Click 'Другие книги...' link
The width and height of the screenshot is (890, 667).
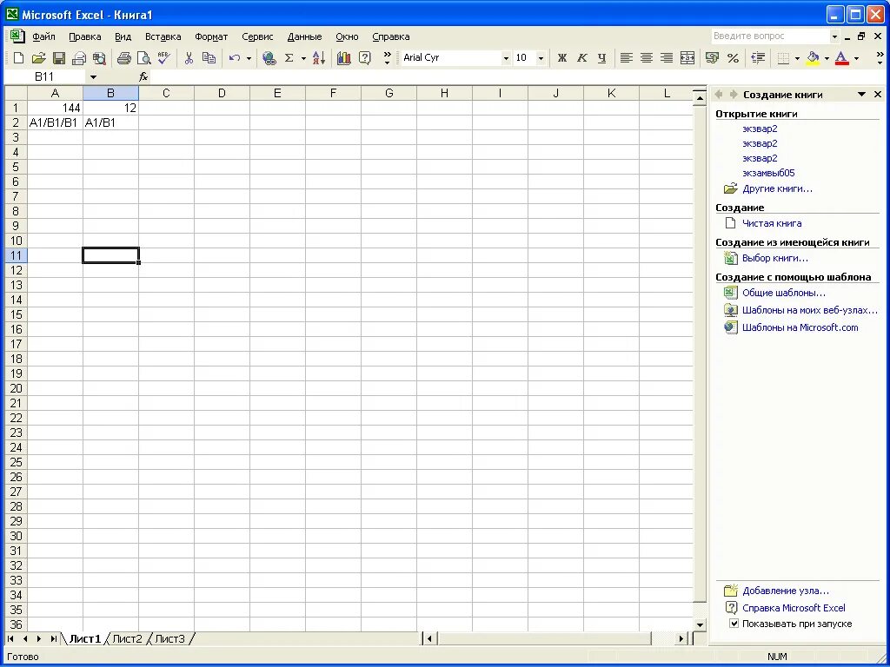click(x=777, y=188)
